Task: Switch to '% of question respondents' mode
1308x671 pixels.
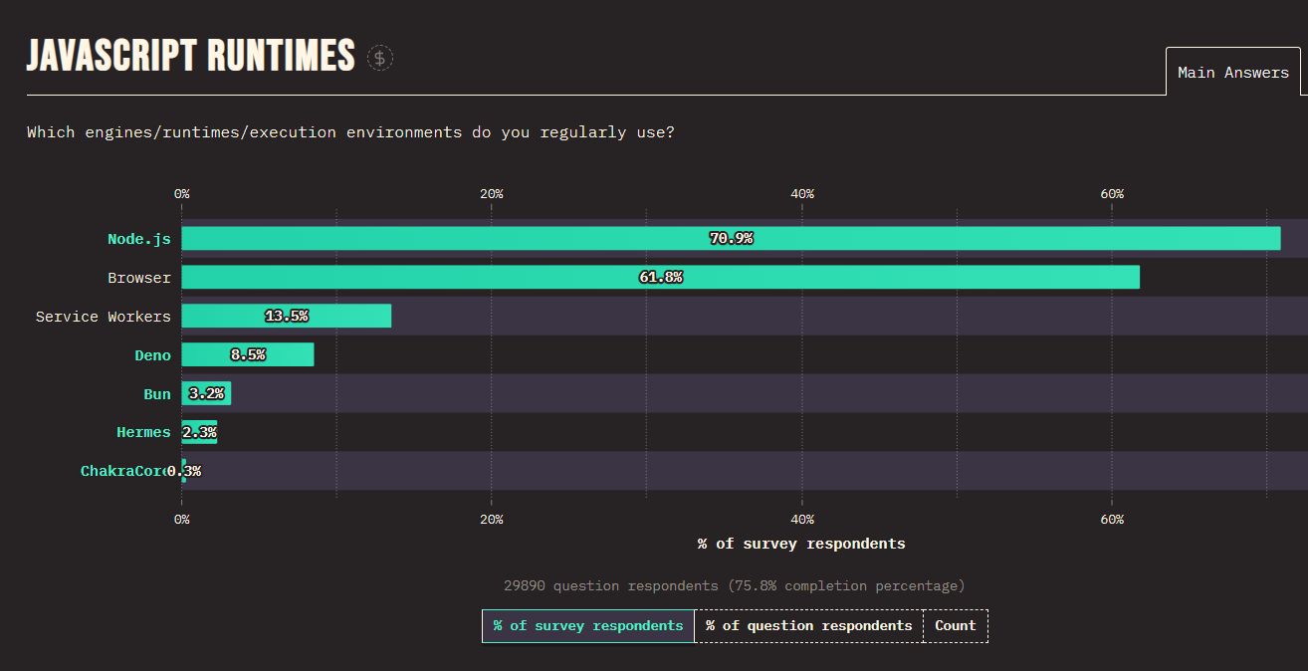Action: [808, 626]
